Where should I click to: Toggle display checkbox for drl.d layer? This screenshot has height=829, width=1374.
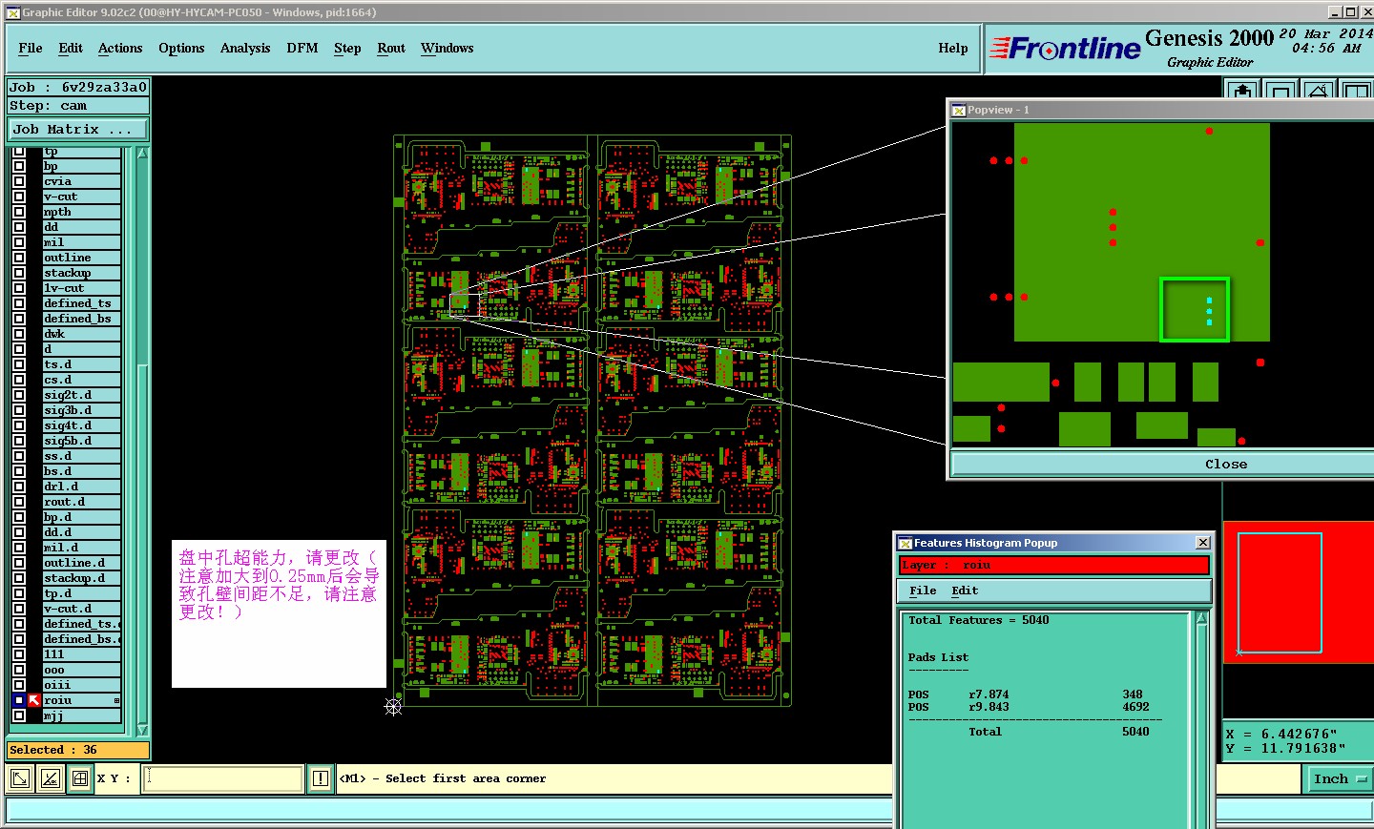[19, 487]
